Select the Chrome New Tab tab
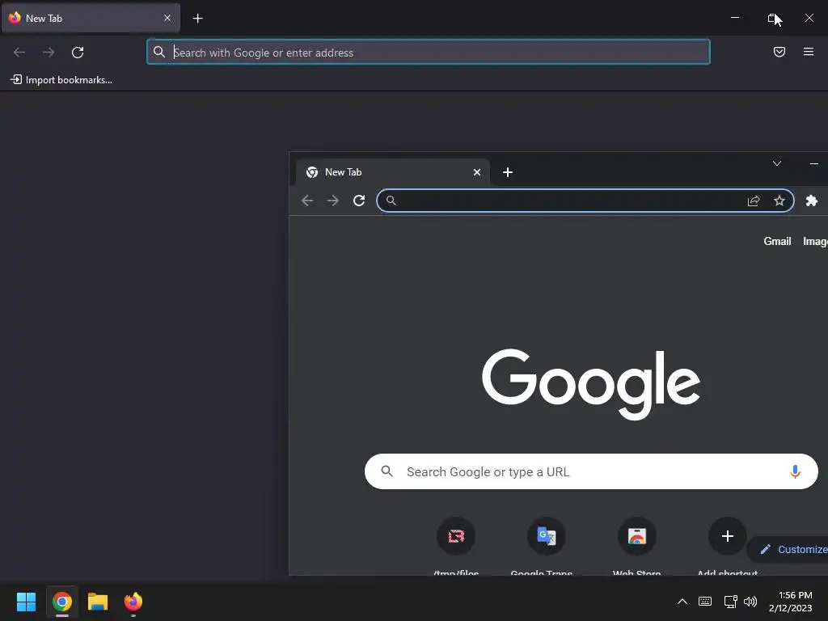Viewport: 828px width, 621px height. tap(392, 172)
